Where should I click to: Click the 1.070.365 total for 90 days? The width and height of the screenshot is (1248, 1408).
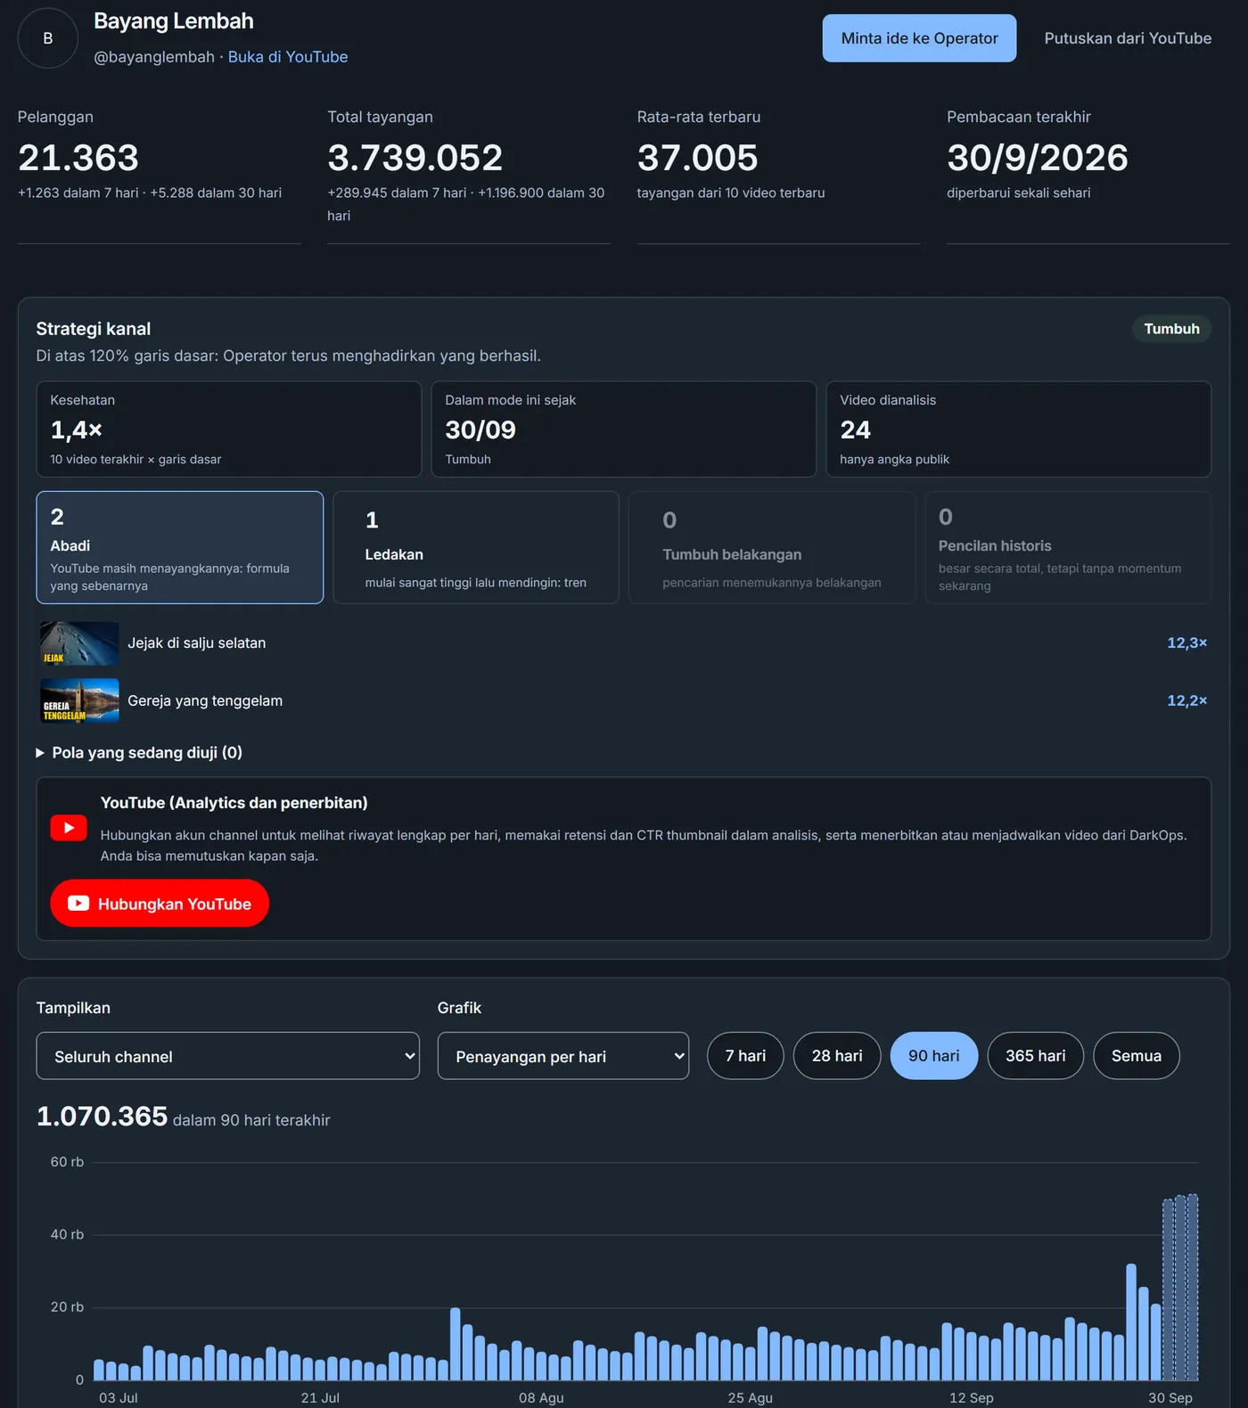point(102,1116)
